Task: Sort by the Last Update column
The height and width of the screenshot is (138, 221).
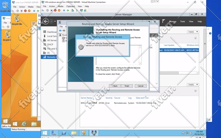Action: click(169, 45)
